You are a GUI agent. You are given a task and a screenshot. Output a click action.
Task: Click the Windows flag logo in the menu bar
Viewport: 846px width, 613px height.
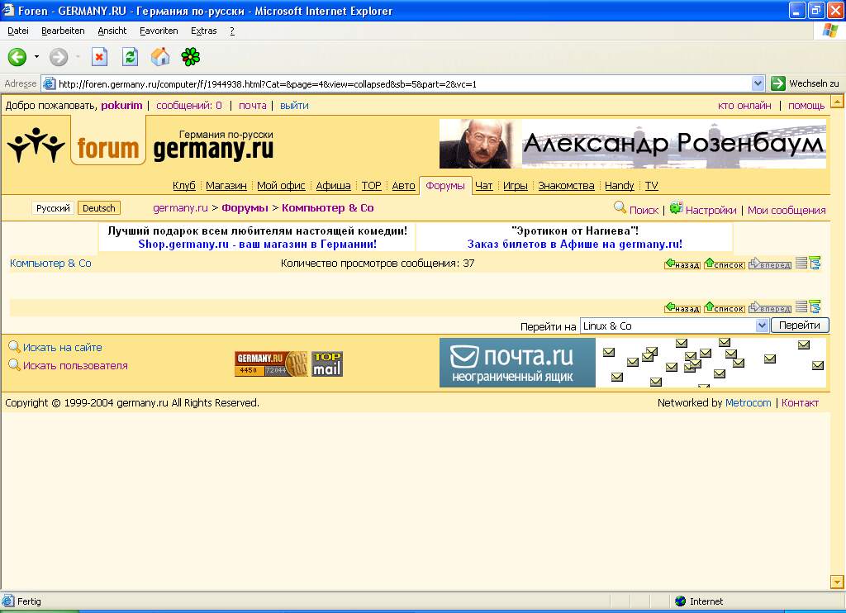pyautogui.click(x=829, y=31)
